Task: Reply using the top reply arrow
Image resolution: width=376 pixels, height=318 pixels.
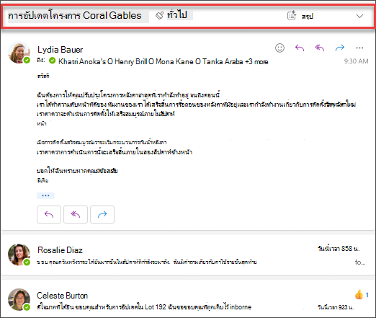Action: [300, 48]
